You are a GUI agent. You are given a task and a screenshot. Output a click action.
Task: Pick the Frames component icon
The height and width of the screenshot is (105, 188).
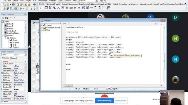(x=46, y=8)
